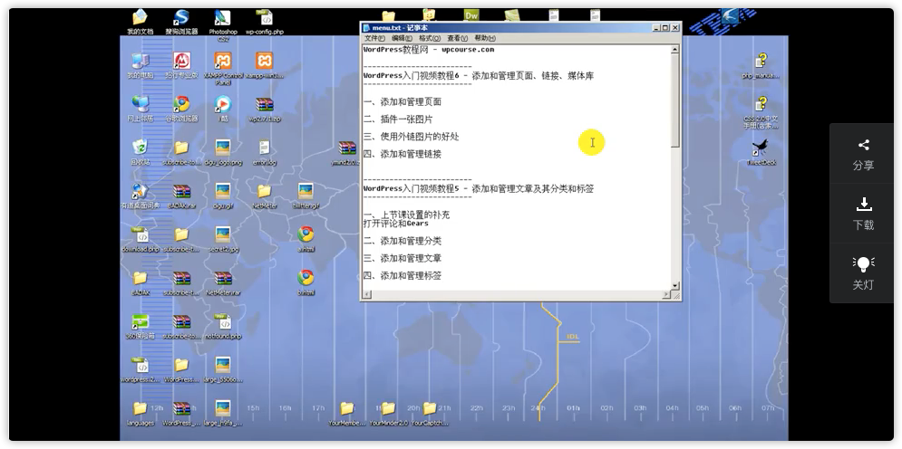This screenshot has width=902, height=449.
Task: Open the 格式 menu in Notepad
Action: 429,38
